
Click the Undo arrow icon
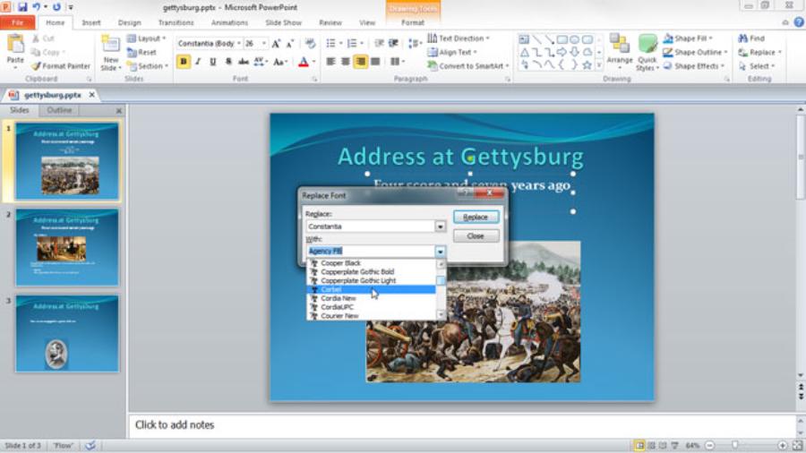pos(37,7)
